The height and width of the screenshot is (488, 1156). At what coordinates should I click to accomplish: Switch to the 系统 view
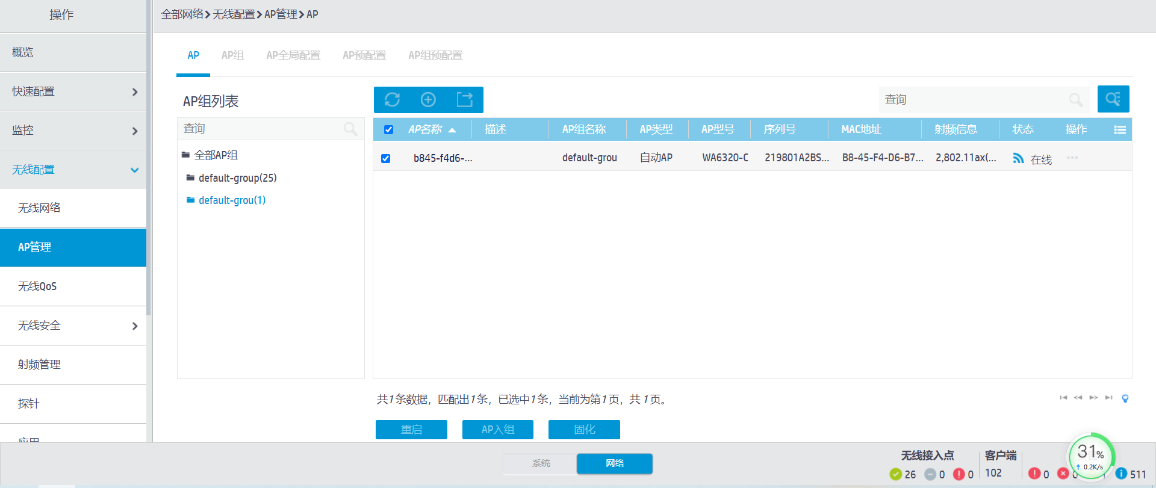tap(541, 463)
